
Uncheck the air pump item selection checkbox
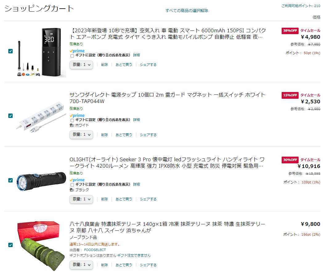pyautogui.click(x=10, y=51)
